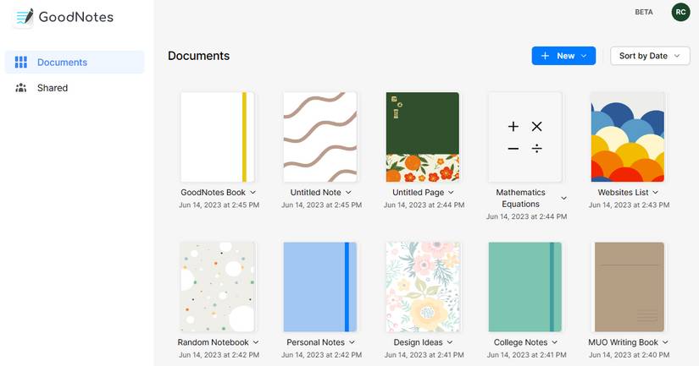Open the Websites List notebook cover
The image size is (699, 366).
[628, 137]
